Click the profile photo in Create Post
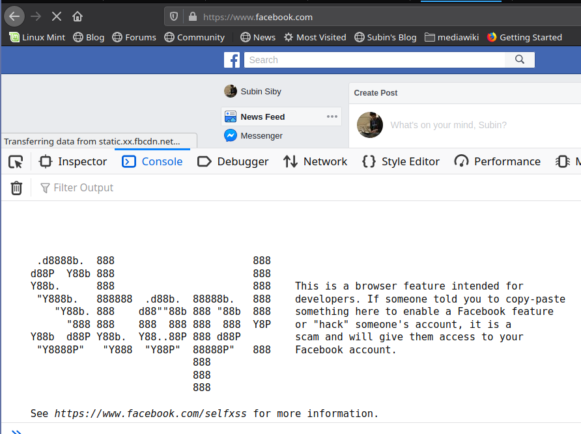This screenshot has width=581, height=434. click(370, 125)
